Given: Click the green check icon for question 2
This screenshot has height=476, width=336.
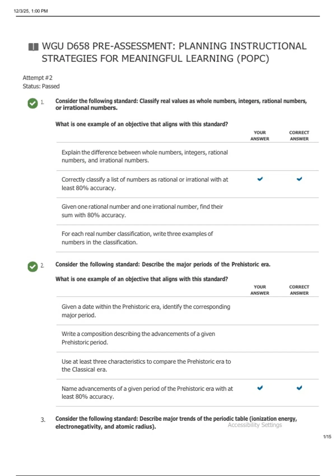Looking at the screenshot, I should [x=33, y=267].
